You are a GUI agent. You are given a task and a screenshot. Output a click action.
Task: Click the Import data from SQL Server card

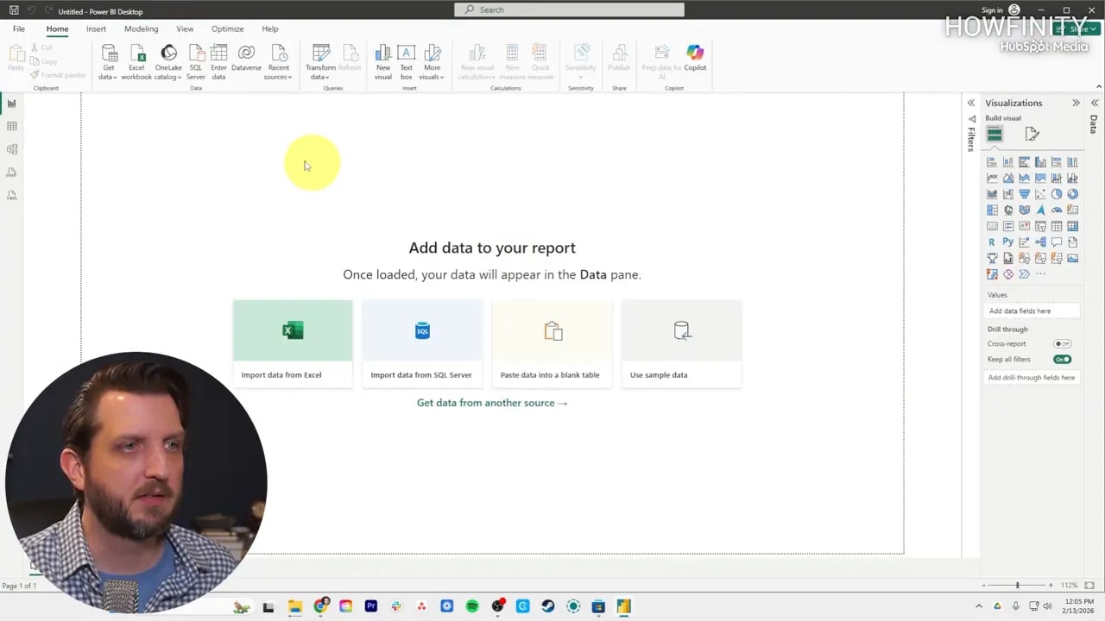(422, 343)
